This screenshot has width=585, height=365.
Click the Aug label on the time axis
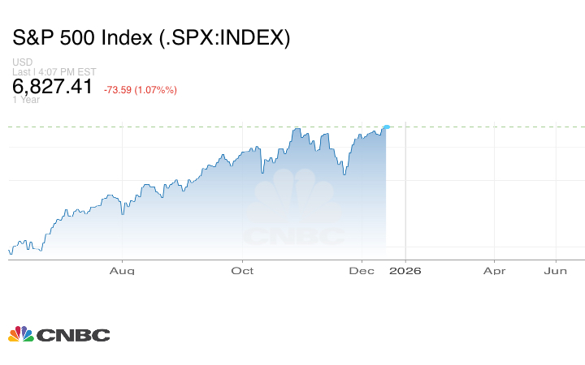click(x=122, y=271)
